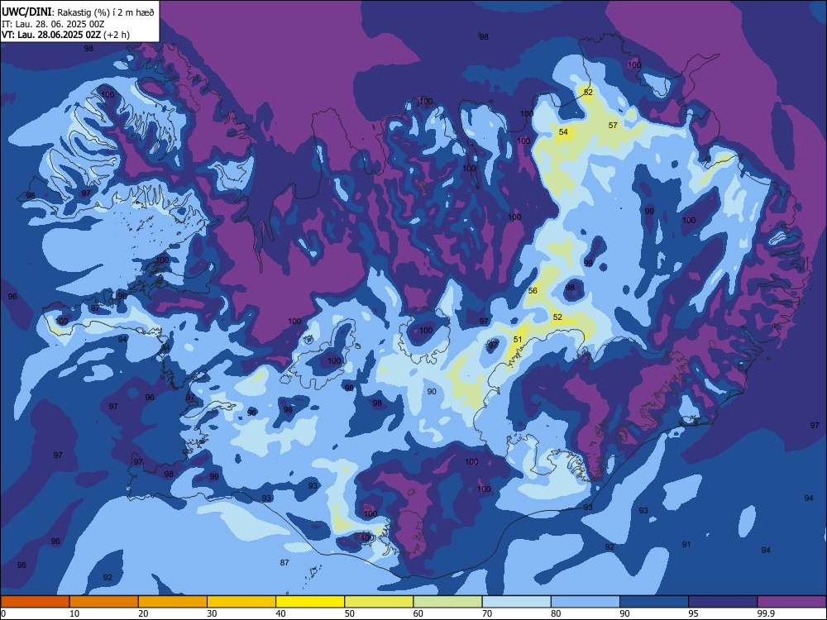The height and width of the screenshot is (620, 827).
Task: Click the '(+2 h)' forecast offset
Action: tap(117, 36)
